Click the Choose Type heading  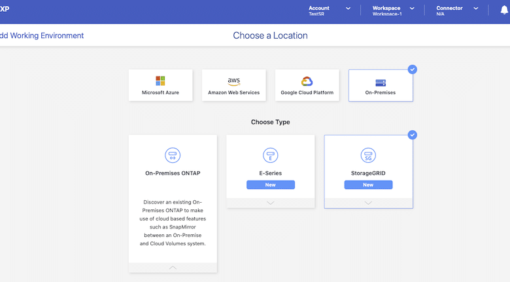click(270, 122)
